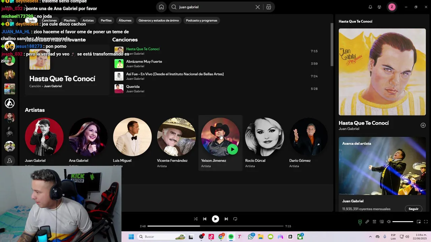Select the Álbumes filter chip
Image resolution: width=431 pixels, height=242 pixels.
pos(125,21)
